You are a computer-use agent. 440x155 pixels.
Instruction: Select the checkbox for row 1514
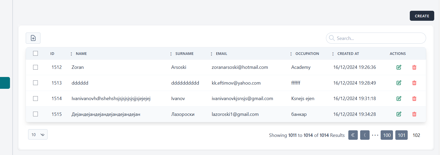tap(35, 99)
